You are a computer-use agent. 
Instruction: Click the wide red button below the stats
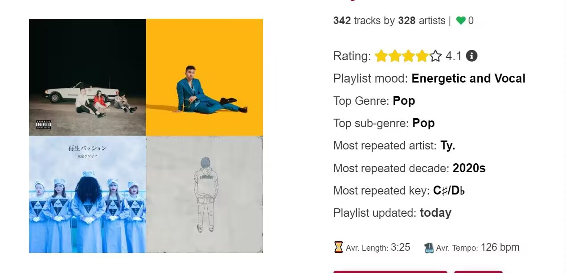[390, 271]
